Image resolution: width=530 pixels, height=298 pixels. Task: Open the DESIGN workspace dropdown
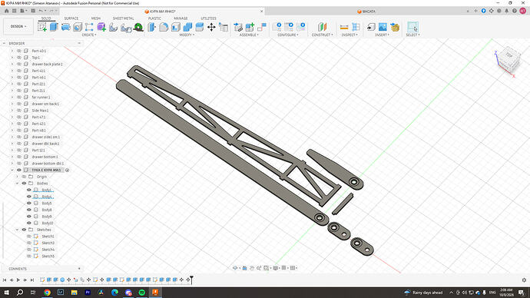pos(18,26)
